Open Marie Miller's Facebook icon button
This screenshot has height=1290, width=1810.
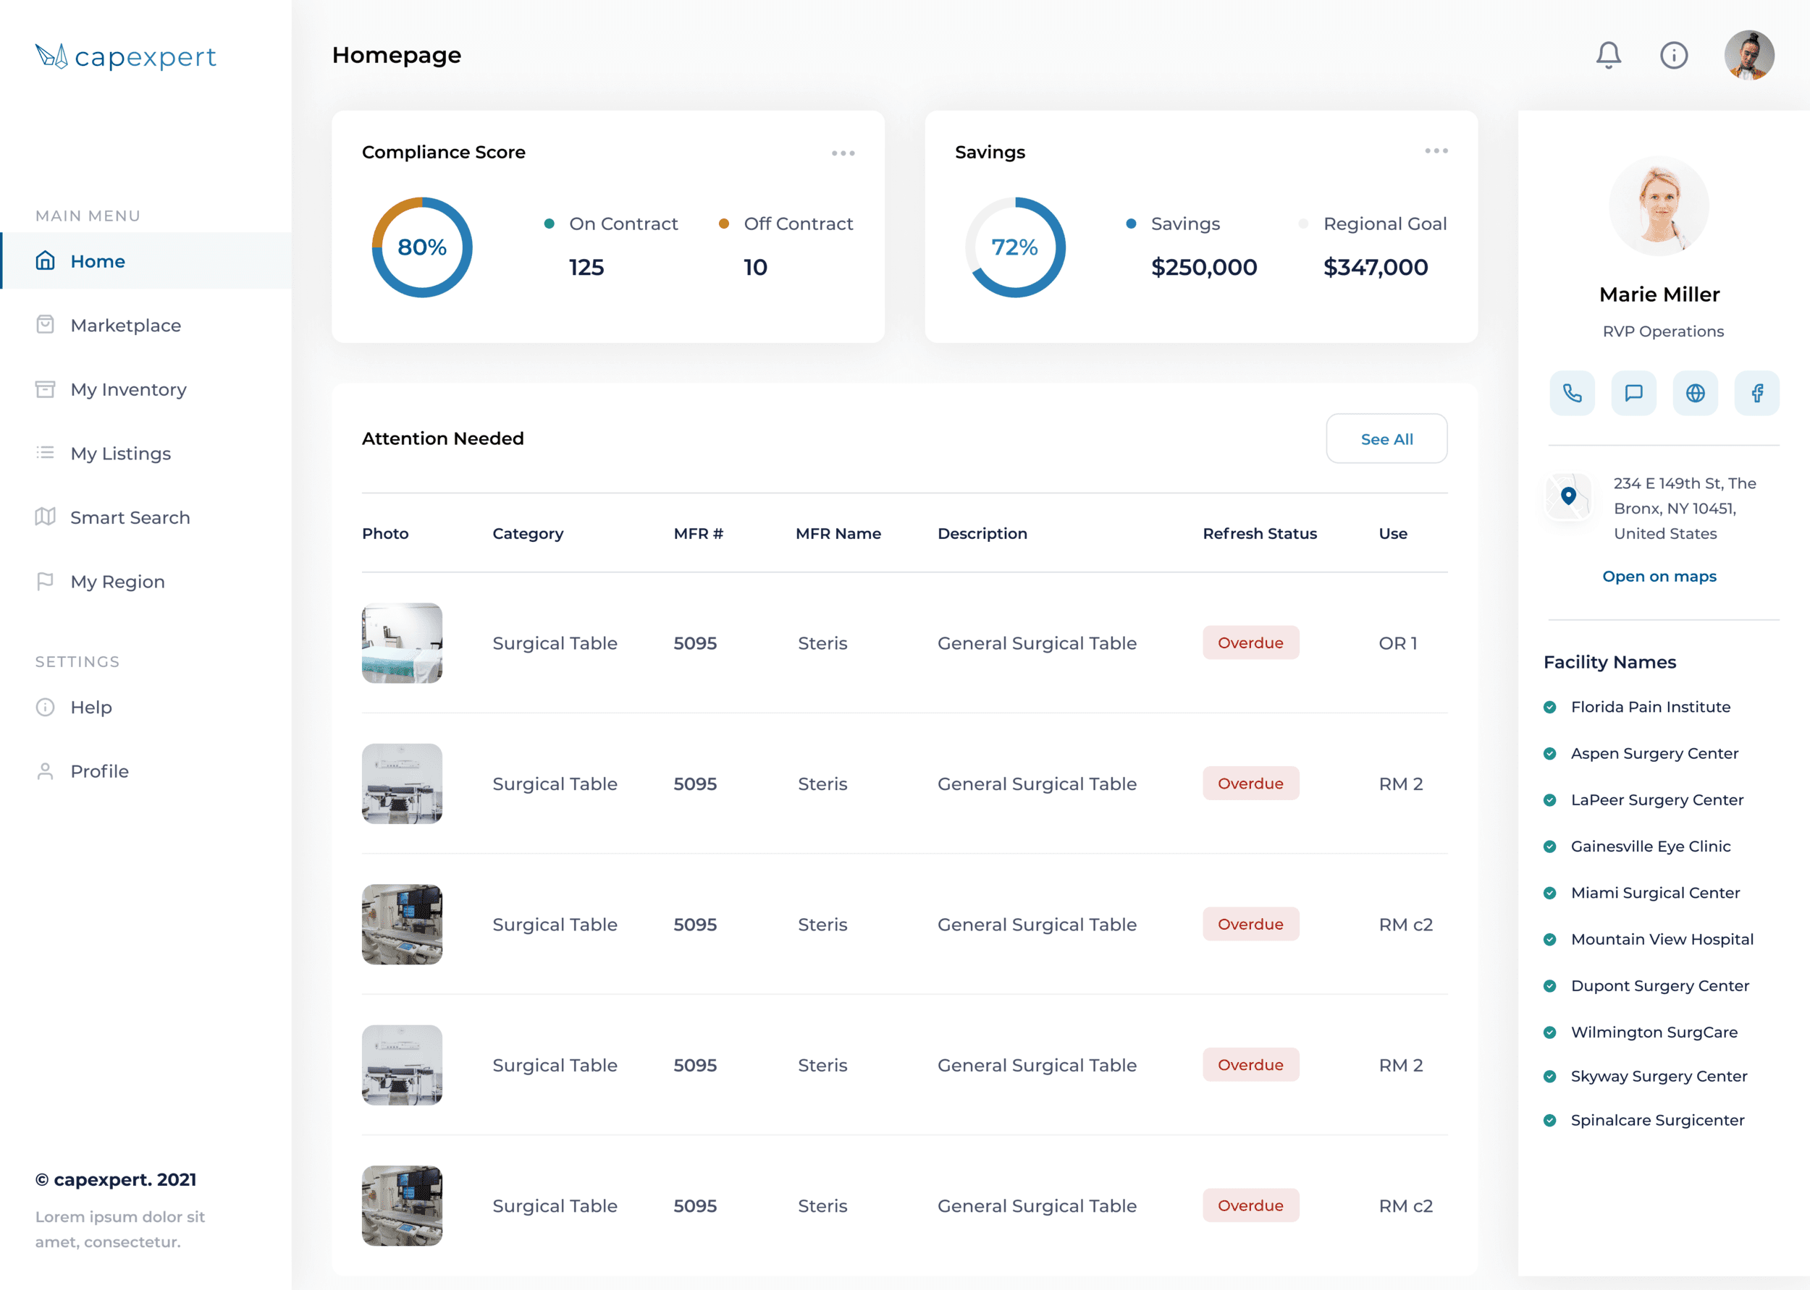(x=1756, y=393)
